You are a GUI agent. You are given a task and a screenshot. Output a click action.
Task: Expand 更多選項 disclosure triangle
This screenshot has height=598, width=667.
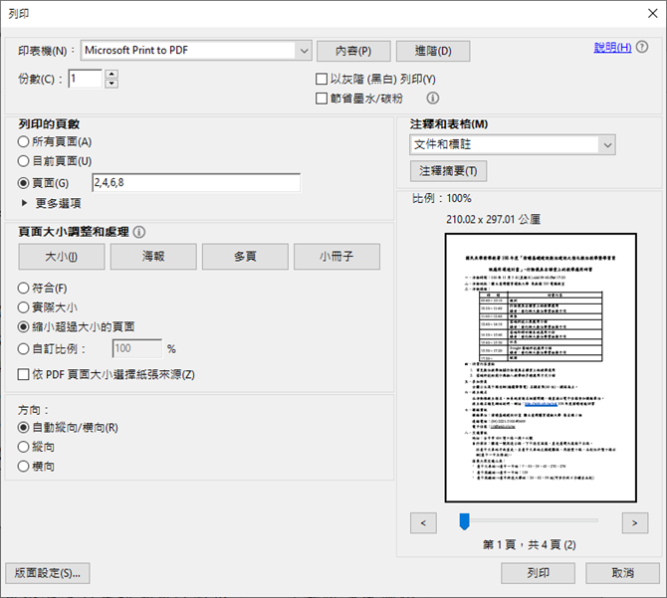pyautogui.click(x=24, y=203)
